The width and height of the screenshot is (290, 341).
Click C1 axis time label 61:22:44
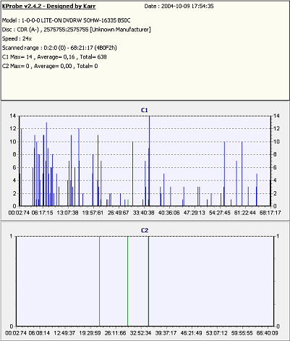pos(245,213)
